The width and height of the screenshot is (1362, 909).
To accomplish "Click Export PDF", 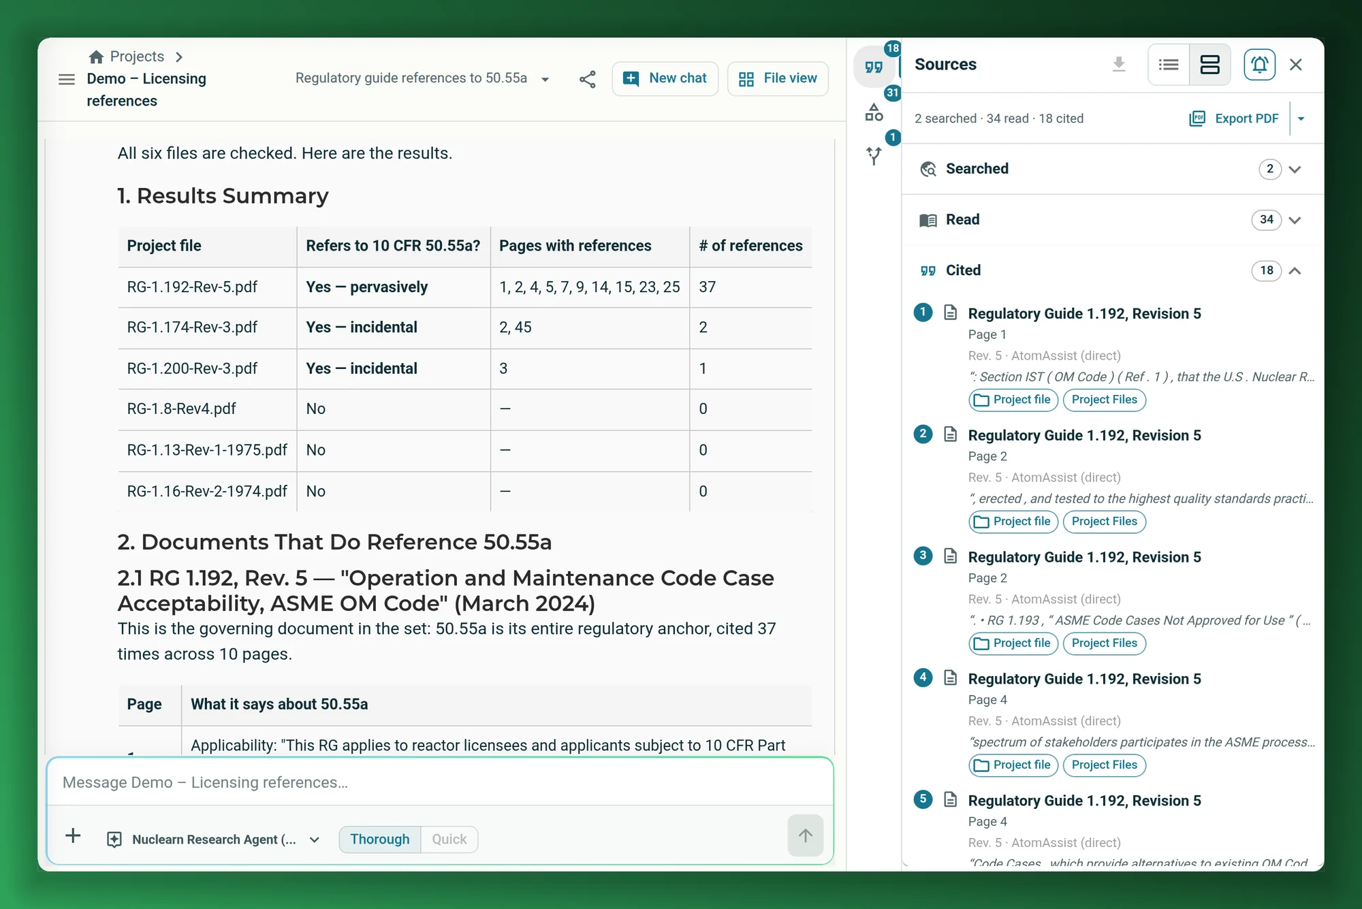I will [1235, 118].
